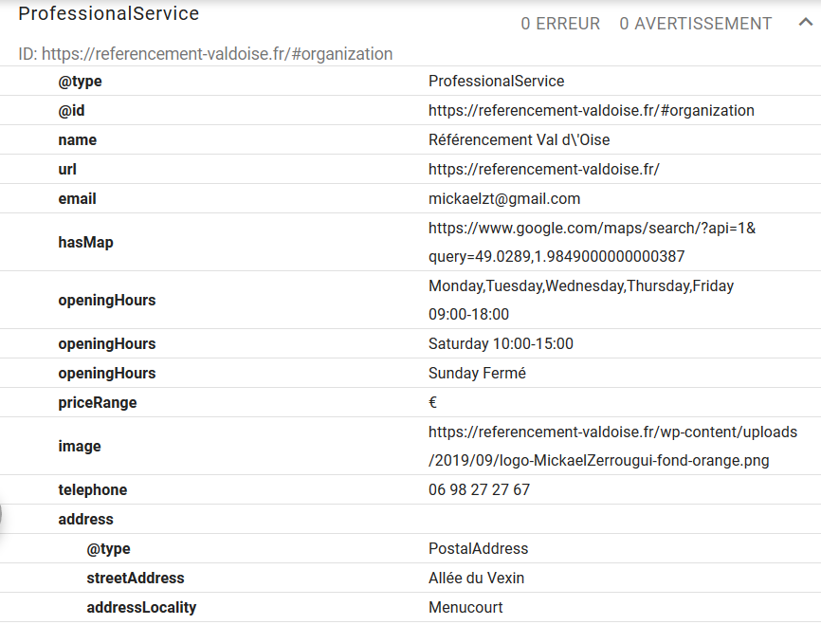Select the top ProfessionalService type value
The image size is (821, 625).
[497, 82]
